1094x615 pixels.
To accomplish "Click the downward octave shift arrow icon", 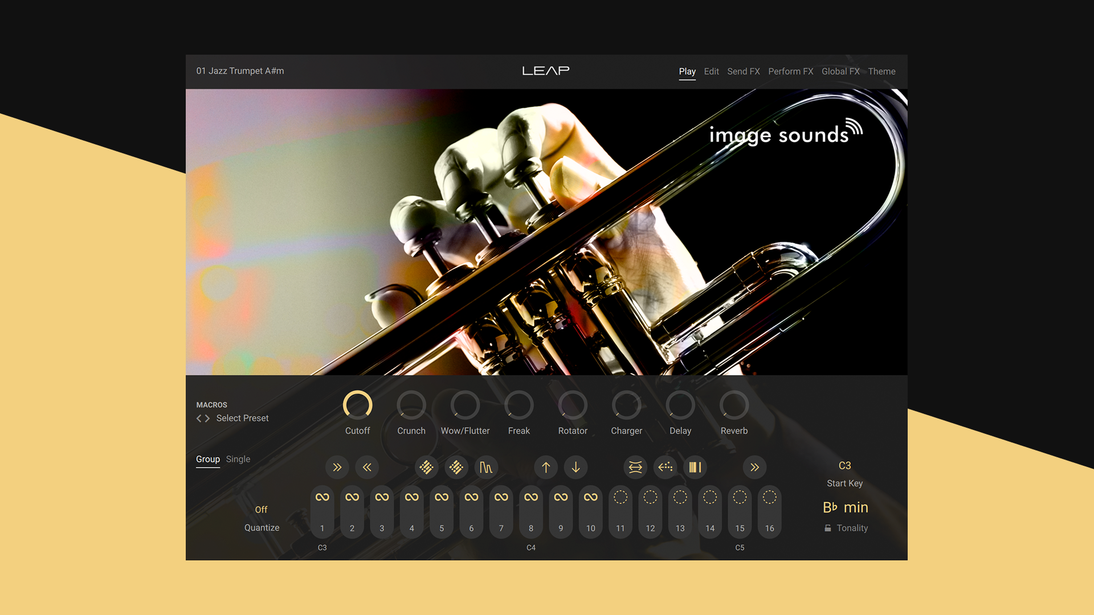I will pos(575,467).
